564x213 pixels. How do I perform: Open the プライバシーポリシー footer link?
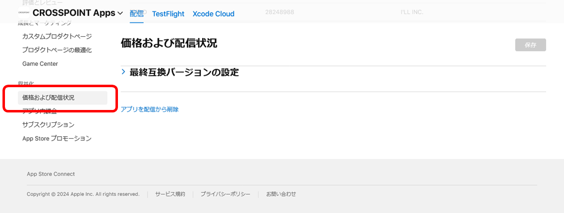(226, 194)
